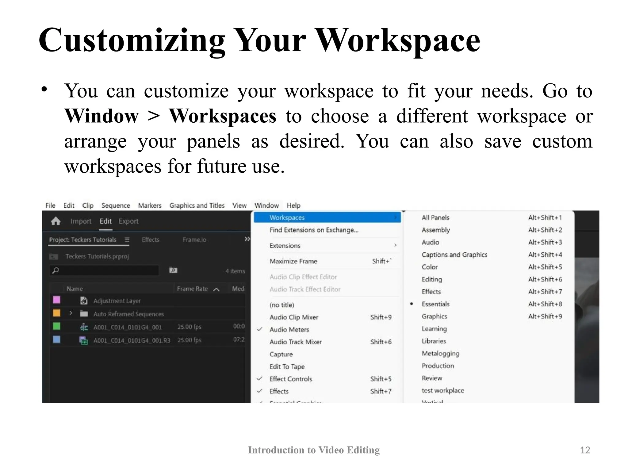This screenshot has height=471, width=628.
Task: Click Find Extensions on Exchange
Action: point(314,230)
